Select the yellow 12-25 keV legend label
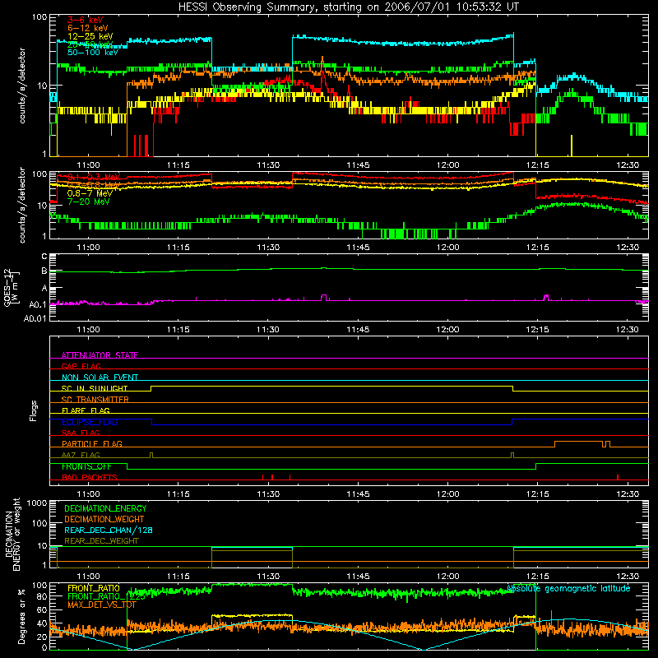This screenshot has width=658, height=658. [x=90, y=36]
